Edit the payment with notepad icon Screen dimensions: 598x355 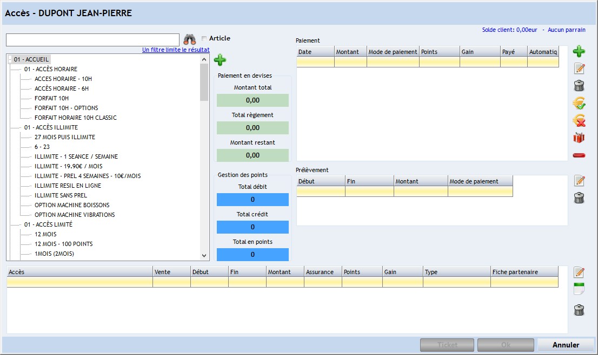(579, 69)
